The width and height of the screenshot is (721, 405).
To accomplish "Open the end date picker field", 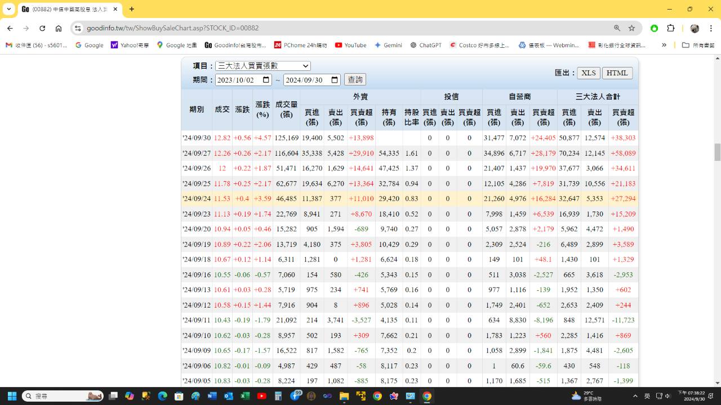I will click(x=311, y=80).
